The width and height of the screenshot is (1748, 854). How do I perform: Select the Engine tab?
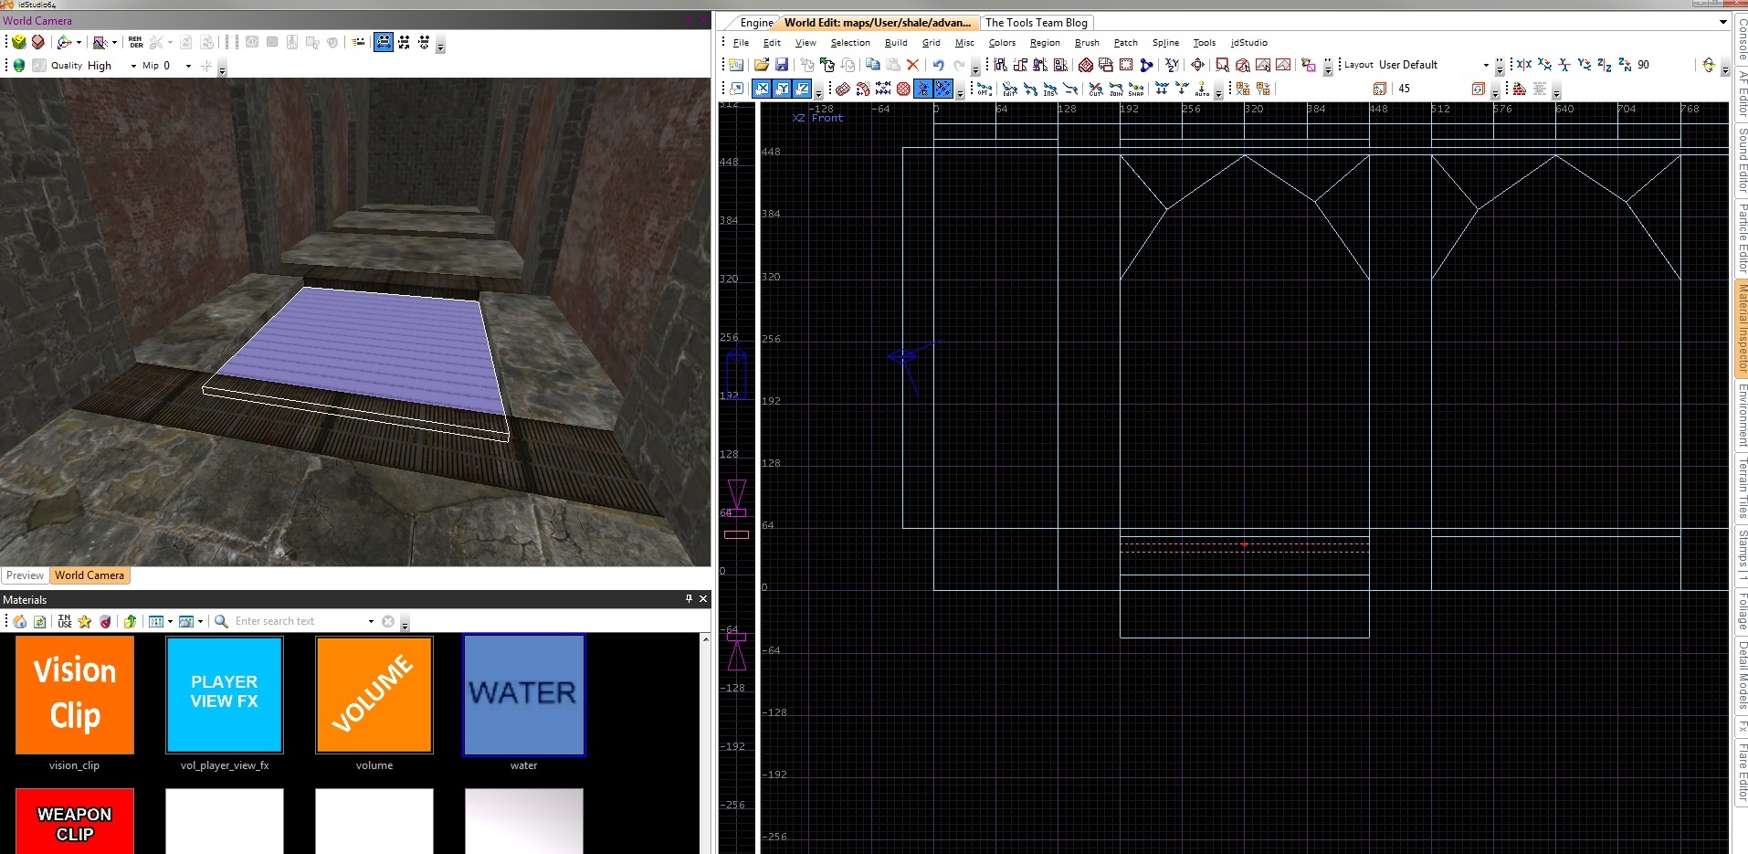(x=756, y=23)
